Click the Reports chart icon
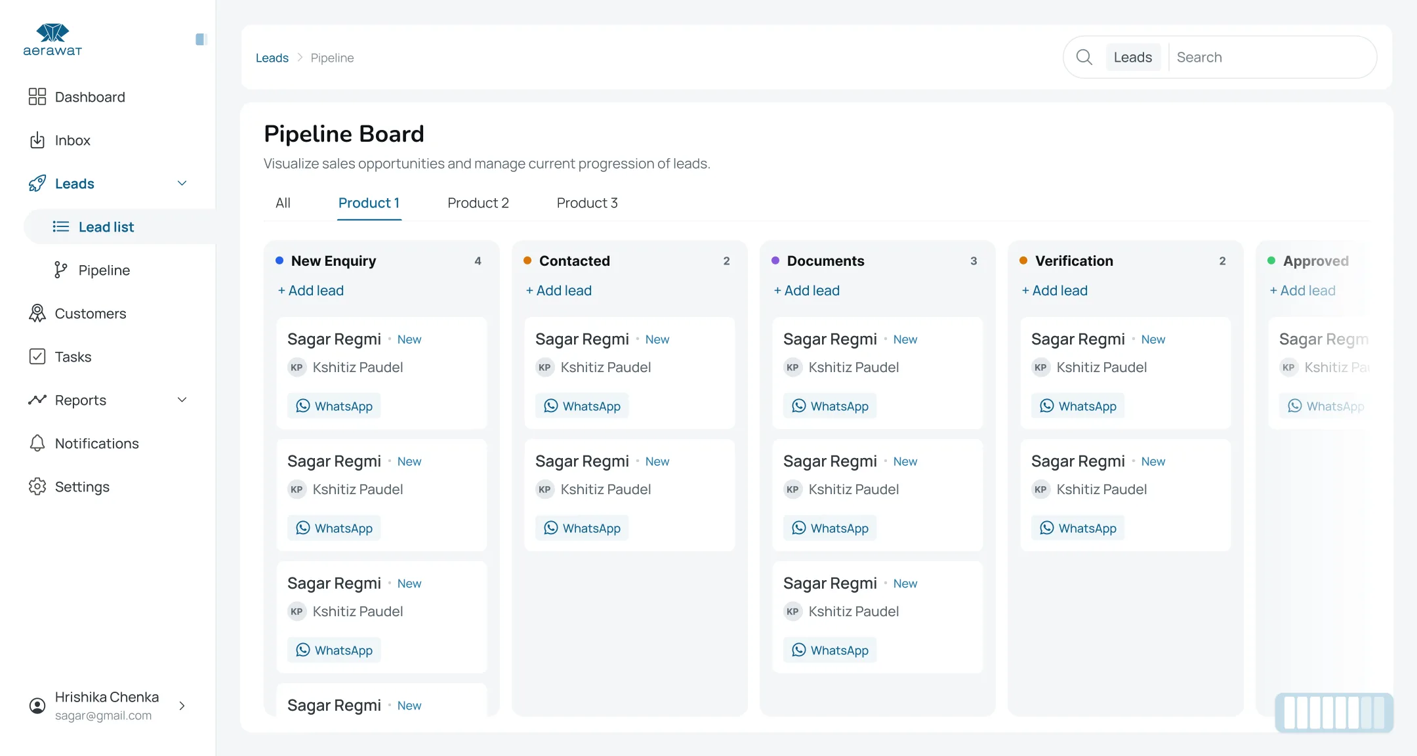1417x756 pixels. (x=37, y=400)
